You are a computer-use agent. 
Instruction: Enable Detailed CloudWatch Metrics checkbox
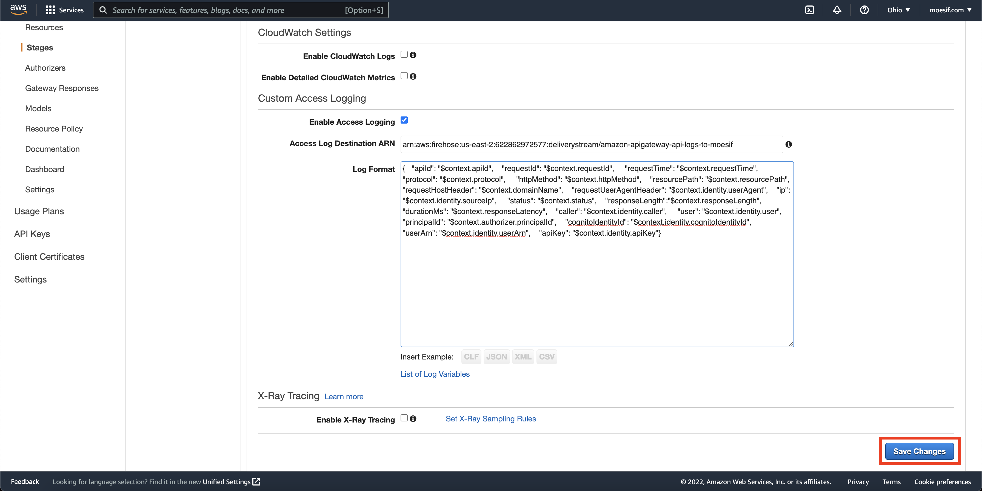pos(404,76)
